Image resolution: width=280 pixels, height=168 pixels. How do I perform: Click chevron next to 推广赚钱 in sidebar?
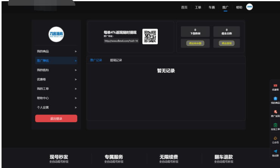(76, 61)
